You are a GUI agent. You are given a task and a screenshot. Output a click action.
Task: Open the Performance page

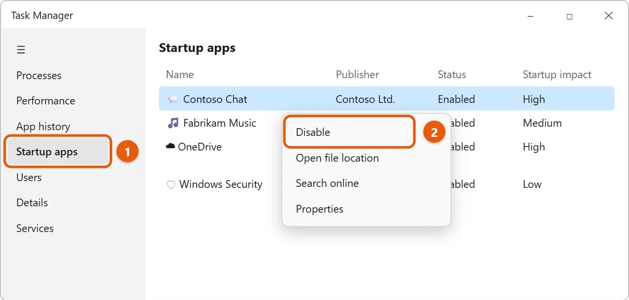pos(46,100)
